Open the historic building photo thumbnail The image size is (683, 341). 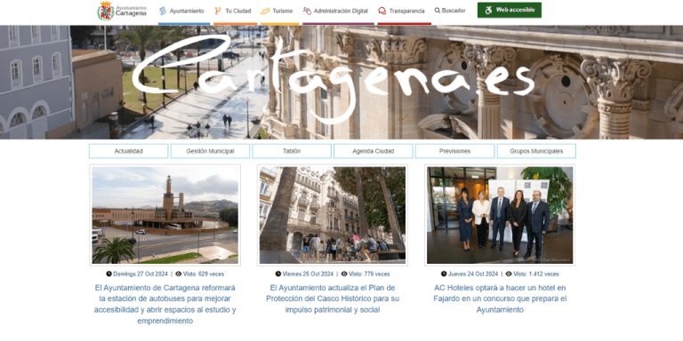333,215
